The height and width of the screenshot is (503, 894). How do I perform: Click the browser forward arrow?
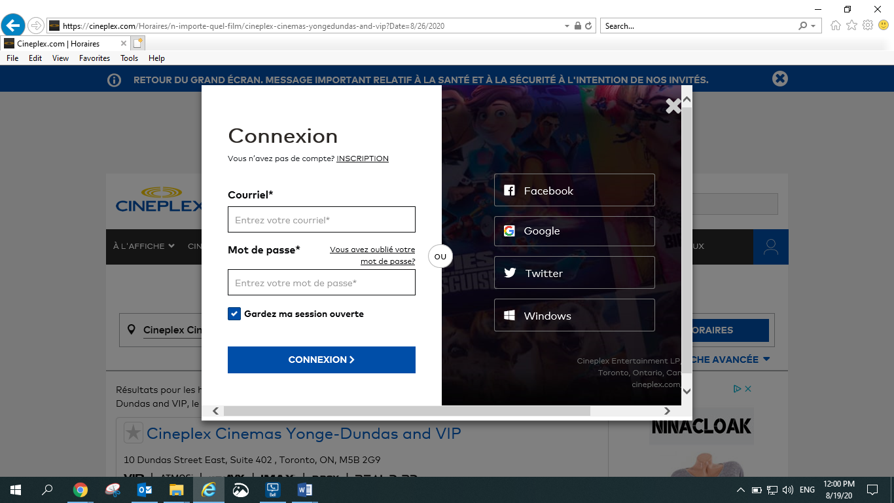36,26
